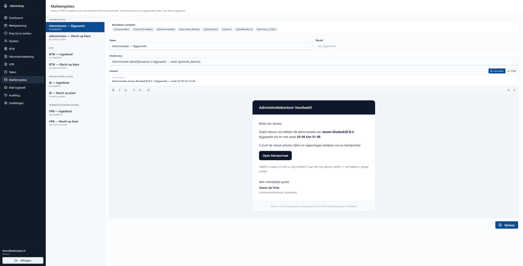523x266 pixels.
Task: Click the demo@admingrip.nl account label
Action: click(x=14, y=251)
